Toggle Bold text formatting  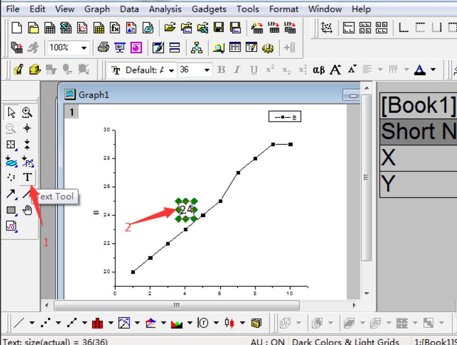(x=221, y=70)
